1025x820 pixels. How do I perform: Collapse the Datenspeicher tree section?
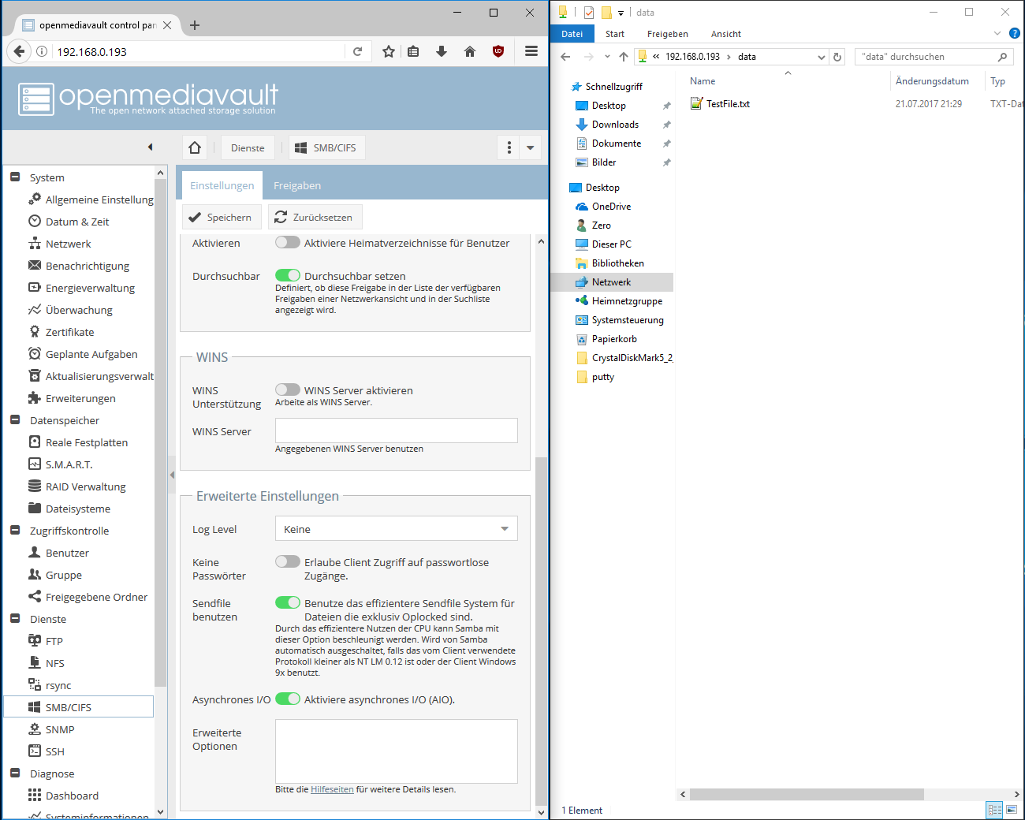15,420
